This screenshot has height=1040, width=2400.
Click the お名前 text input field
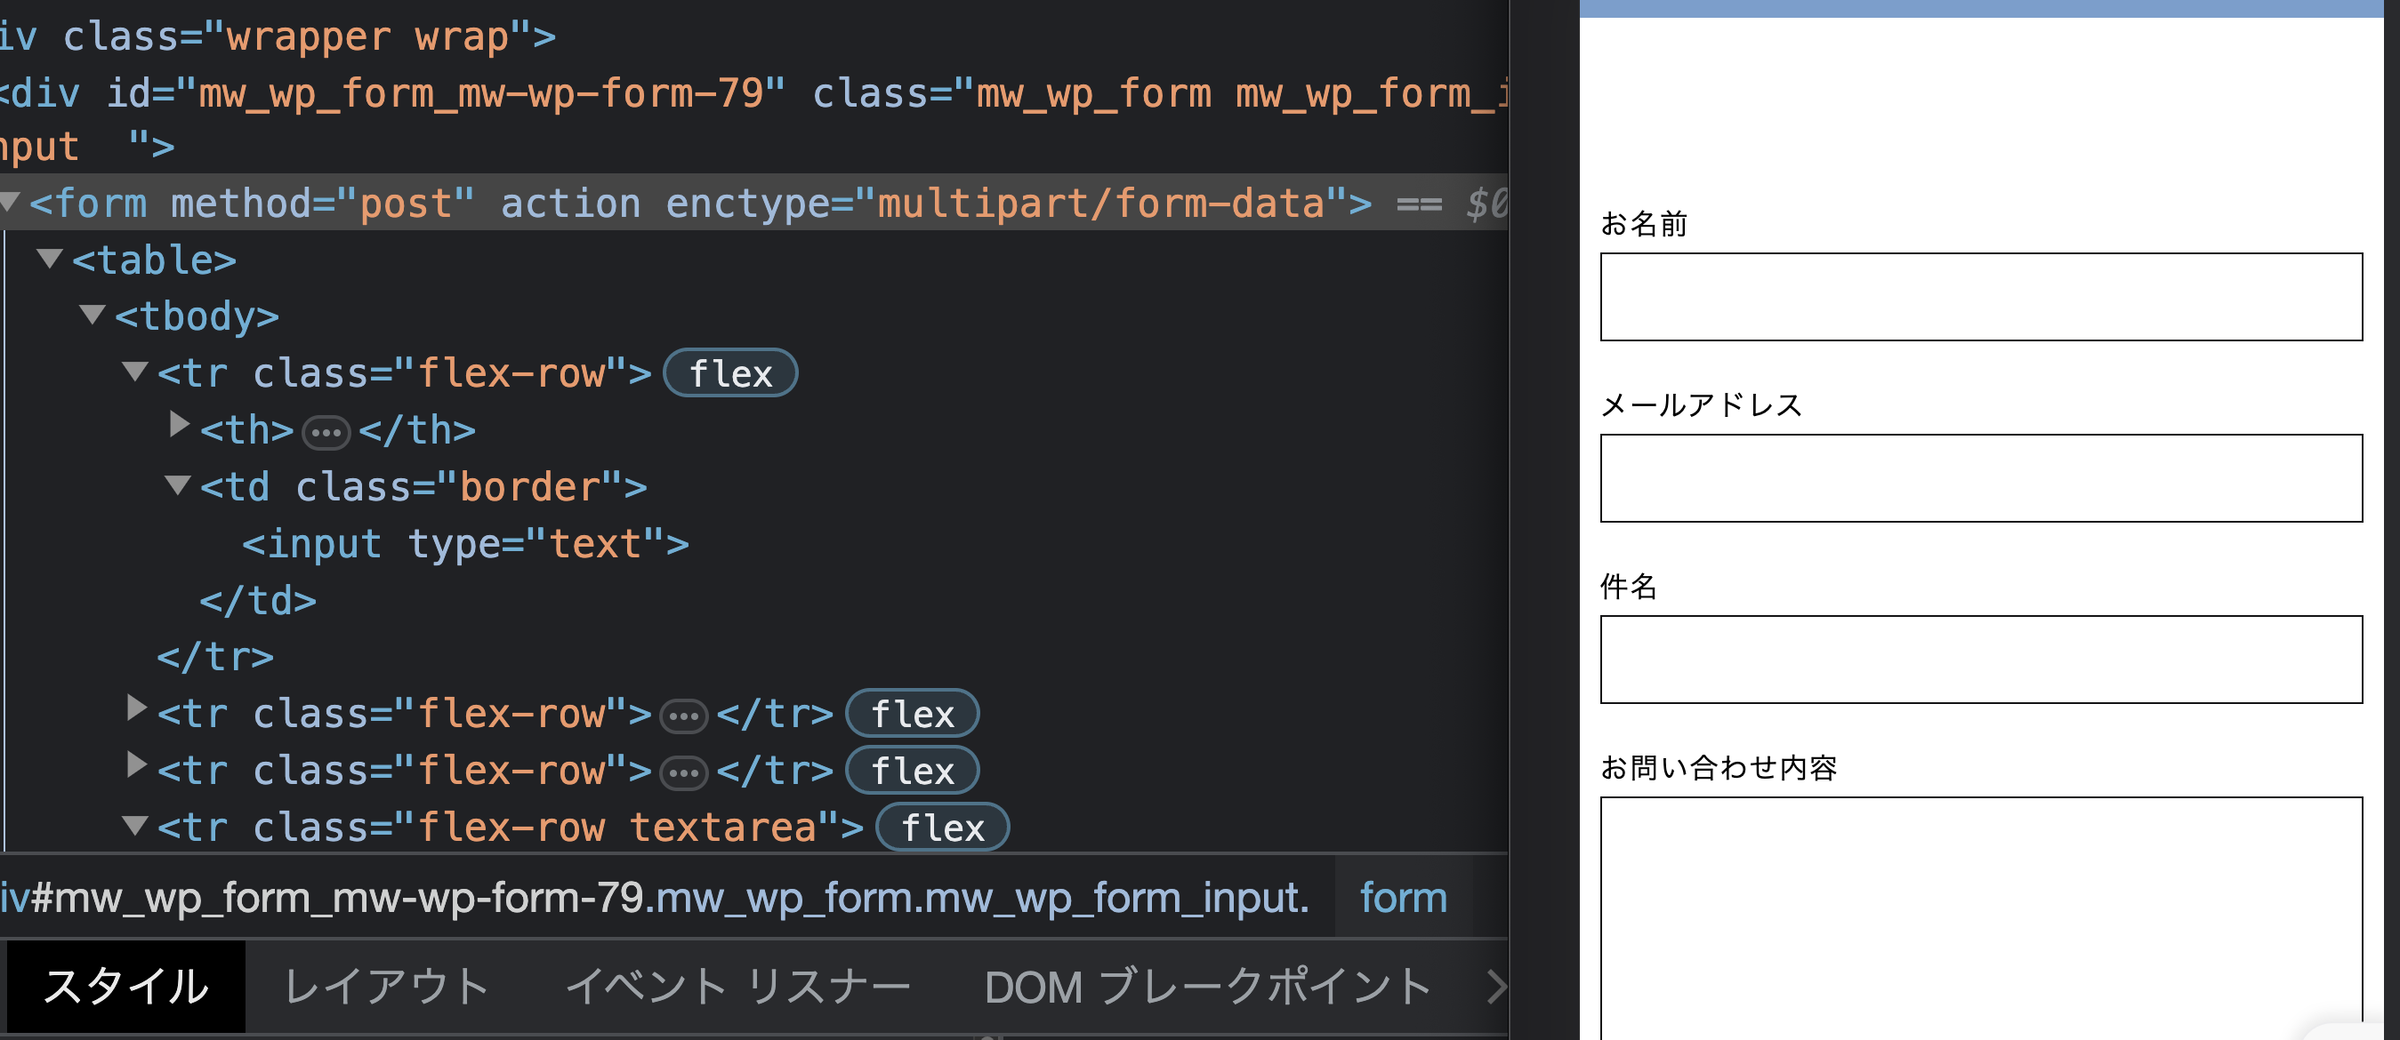(1981, 297)
